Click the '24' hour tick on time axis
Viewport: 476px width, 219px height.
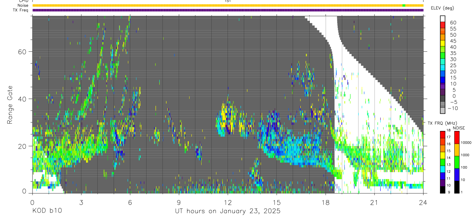coord(423,202)
